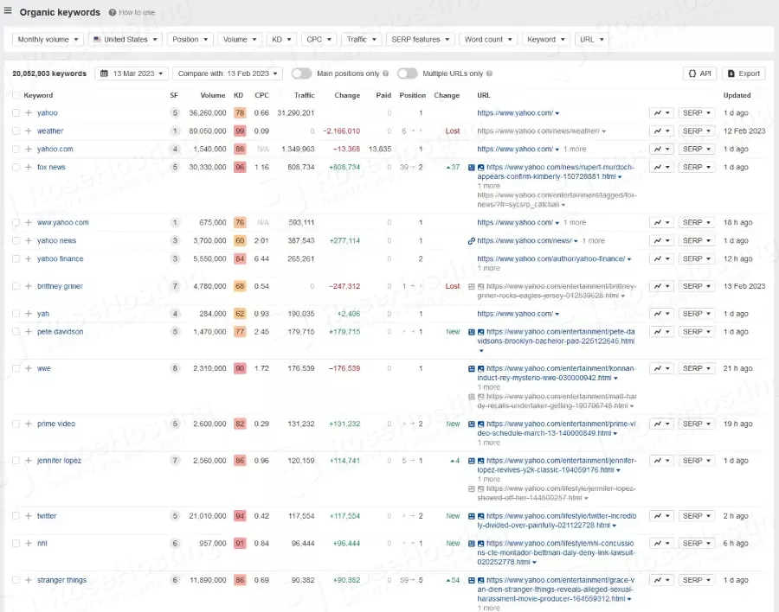
Task: Expand the stranger things row plus icon
Action: point(29,580)
